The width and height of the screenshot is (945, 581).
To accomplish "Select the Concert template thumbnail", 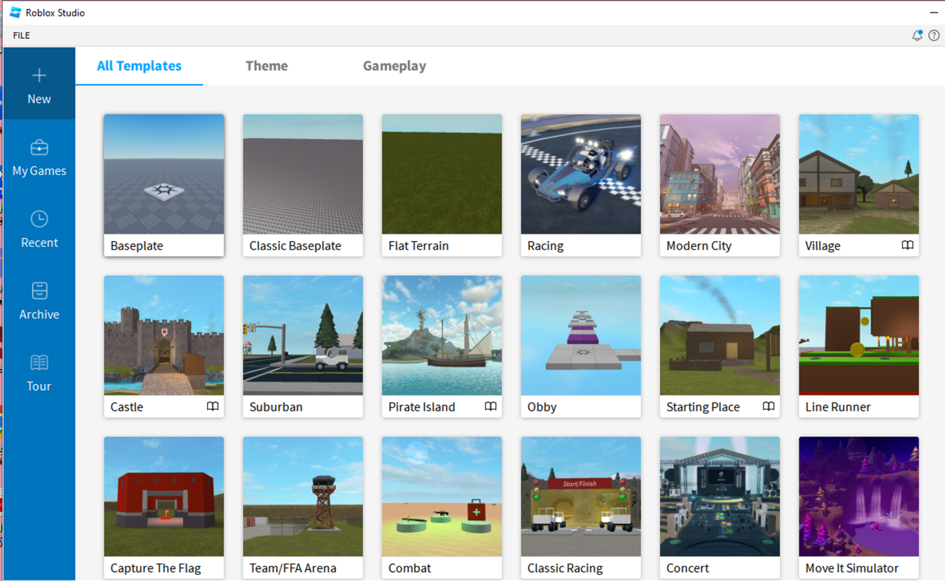I will pyautogui.click(x=719, y=497).
